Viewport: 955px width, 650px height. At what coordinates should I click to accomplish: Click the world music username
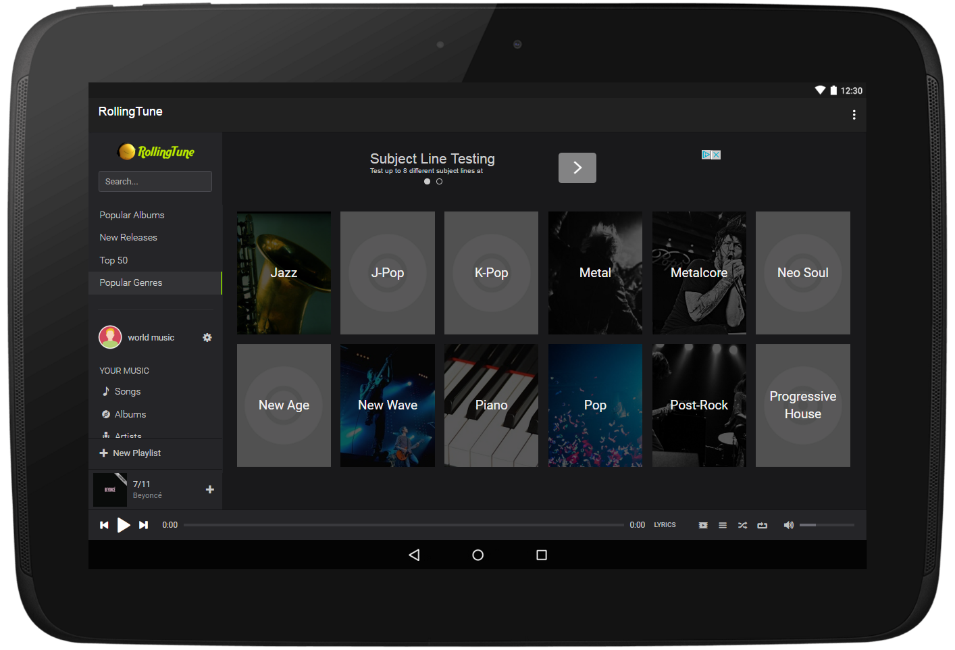click(x=151, y=337)
